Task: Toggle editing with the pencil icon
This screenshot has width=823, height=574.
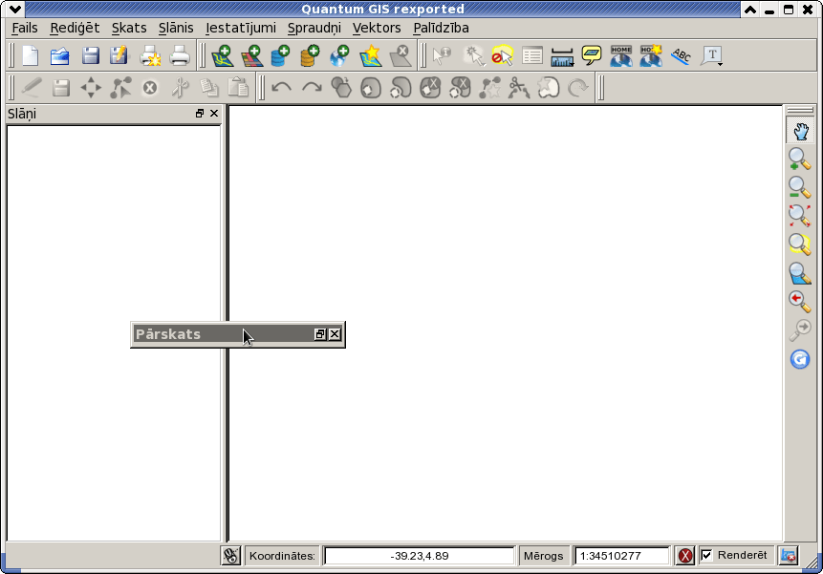Action: [32, 88]
